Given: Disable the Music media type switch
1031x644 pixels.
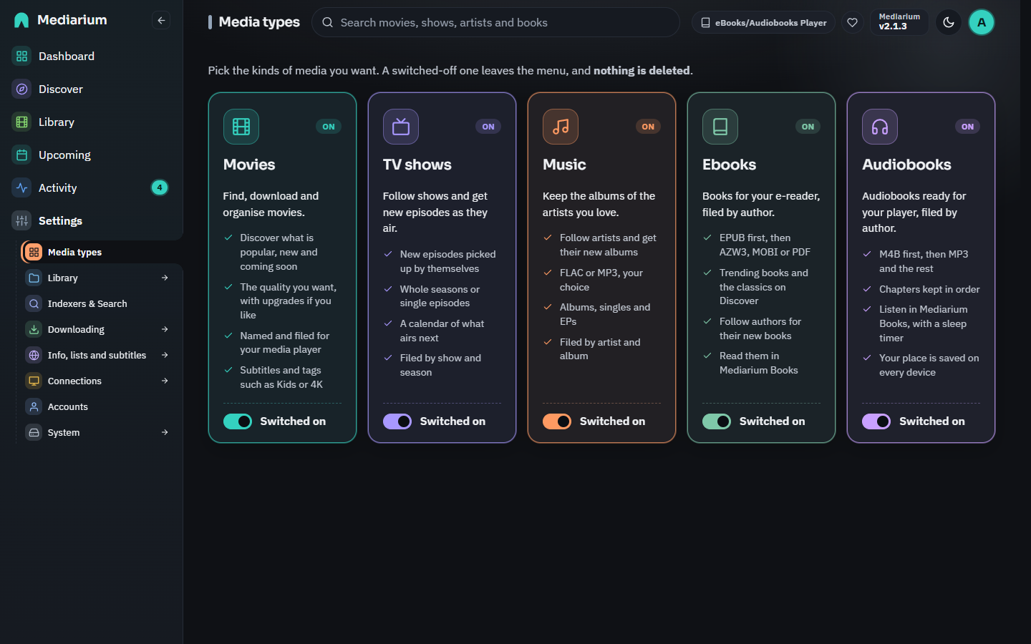Looking at the screenshot, I should tap(557, 421).
